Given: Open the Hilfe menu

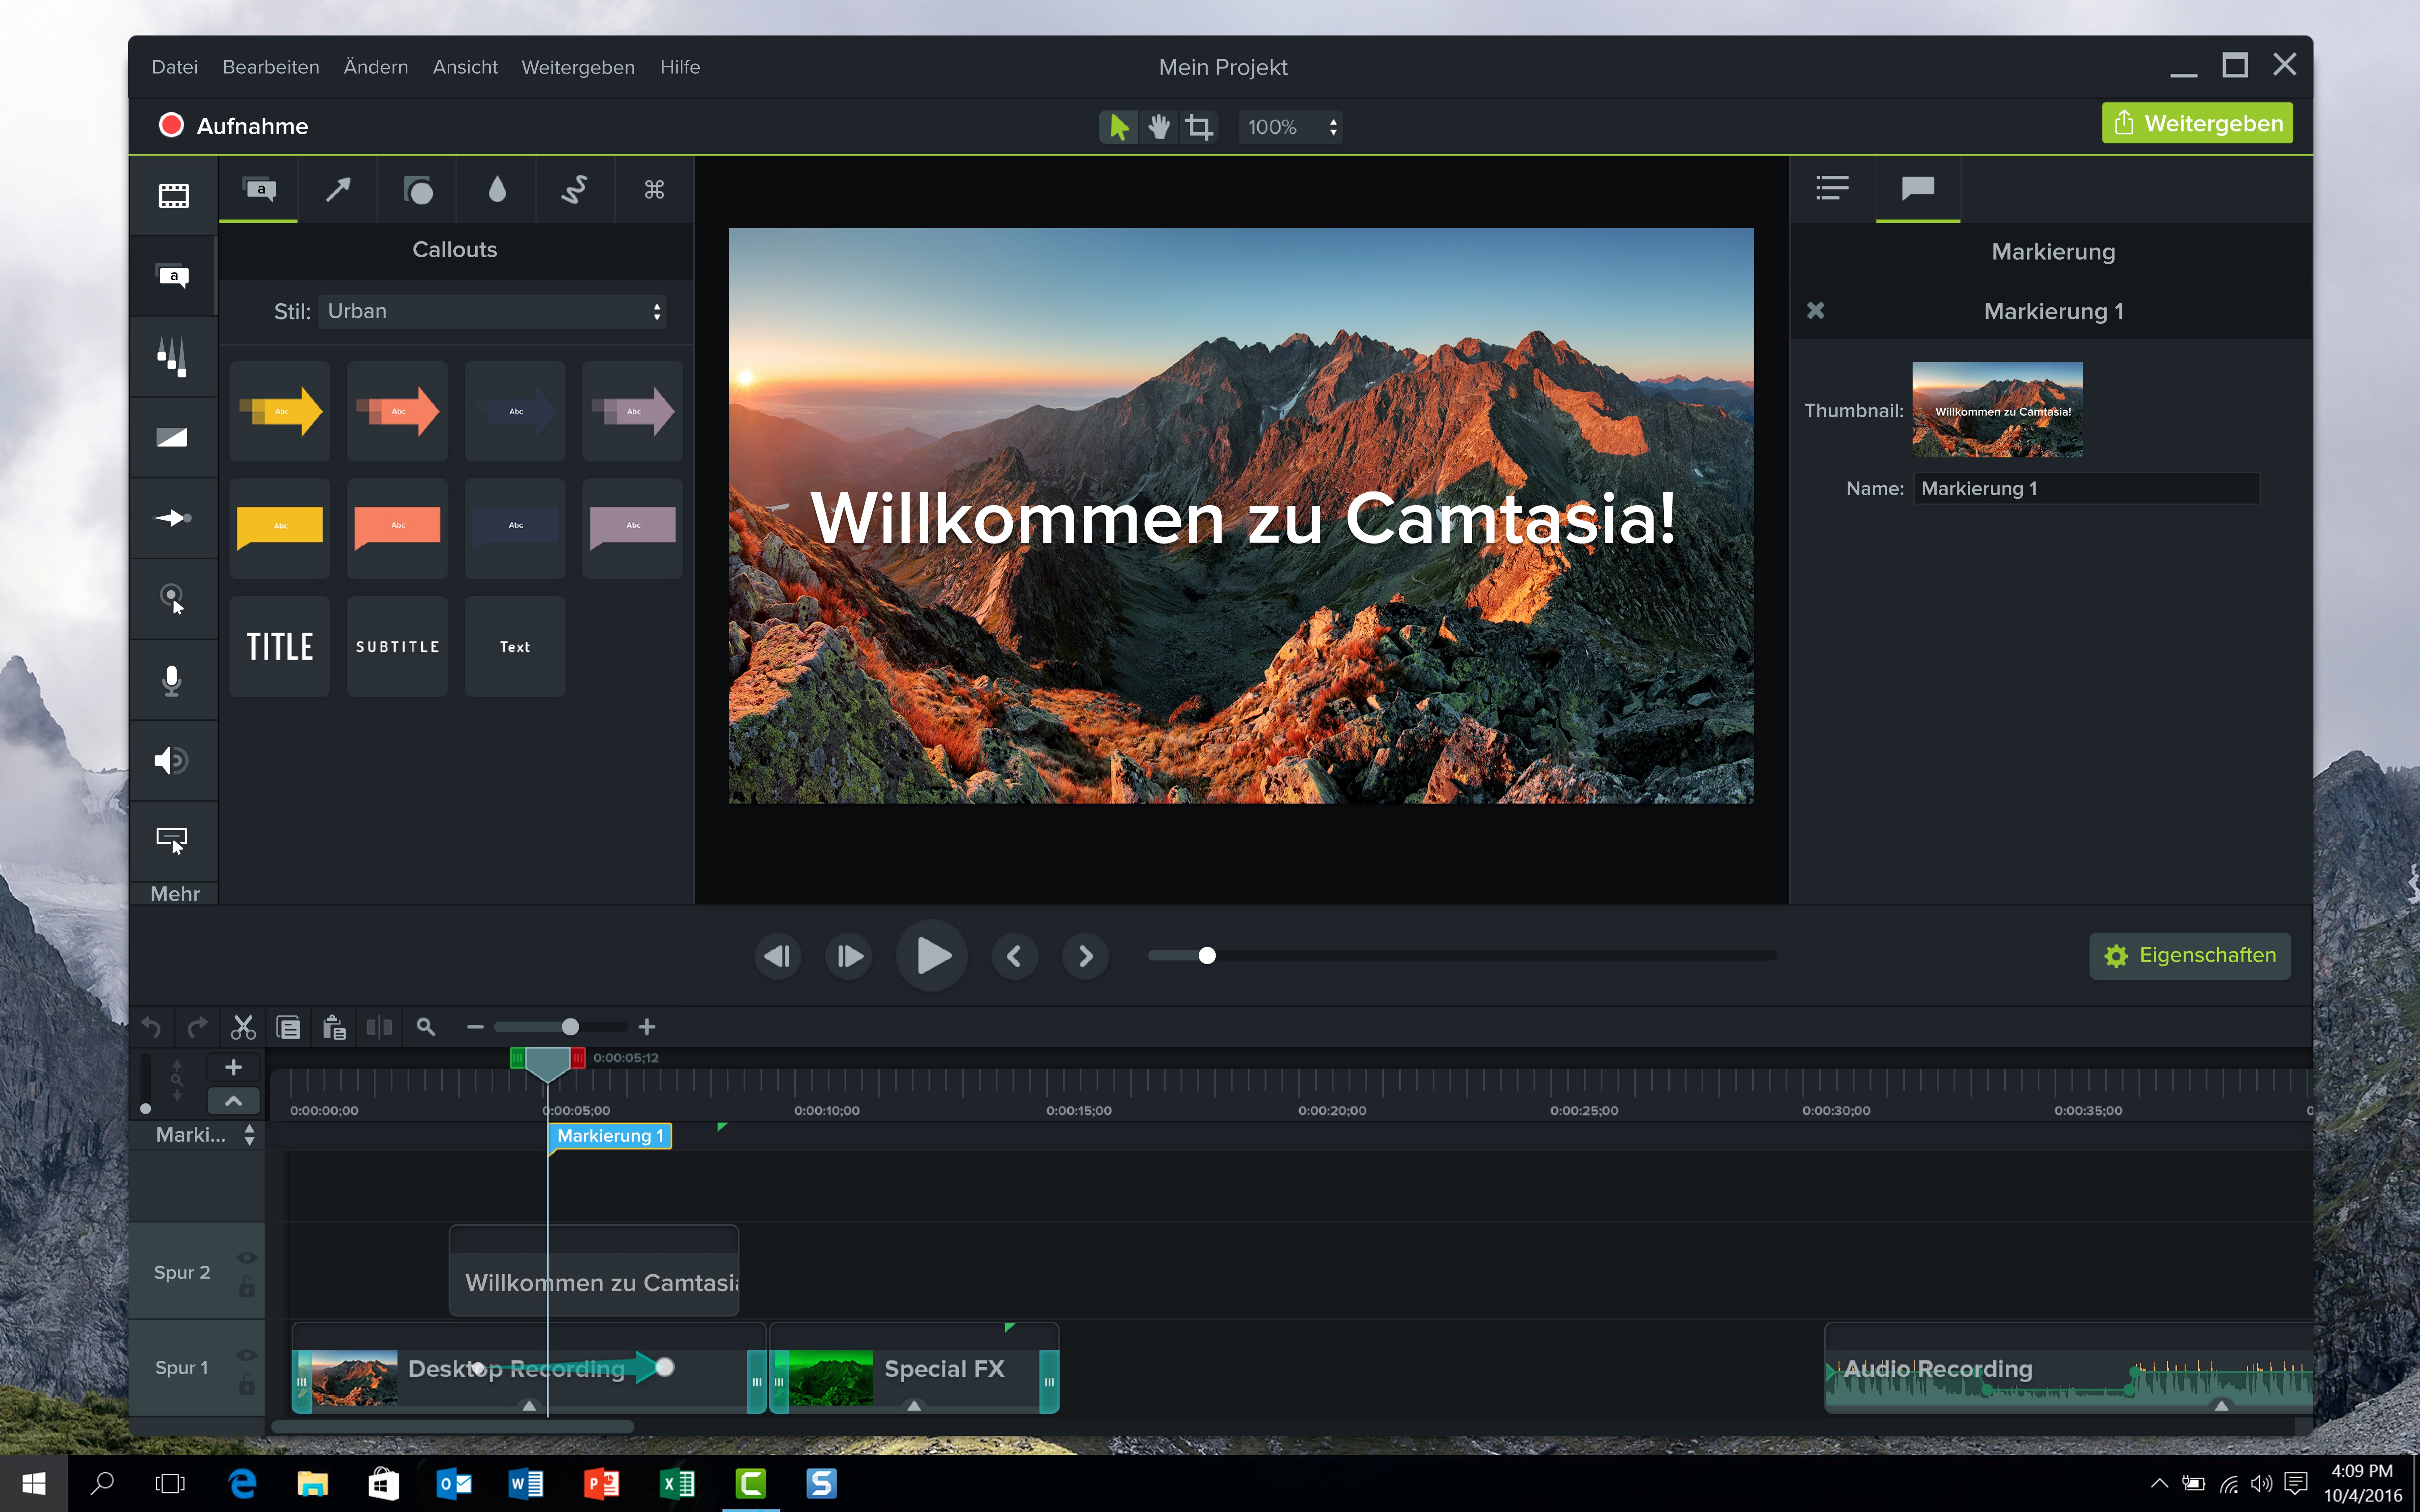Looking at the screenshot, I should (x=680, y=67).
